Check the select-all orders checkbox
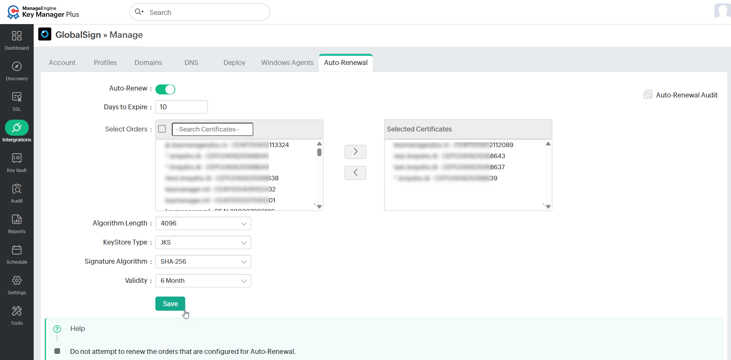This screenshot has height=360, width=731. [x=162, y=129]
